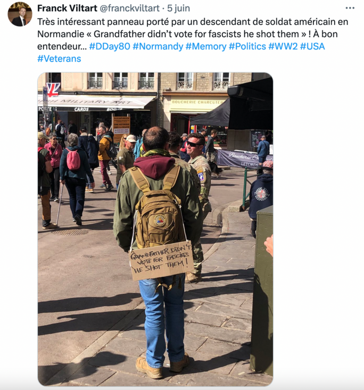Click the cardboard sign in the photo
This screenshot has height=390, width=364.
pyautogui.click(x=161, y=261)
